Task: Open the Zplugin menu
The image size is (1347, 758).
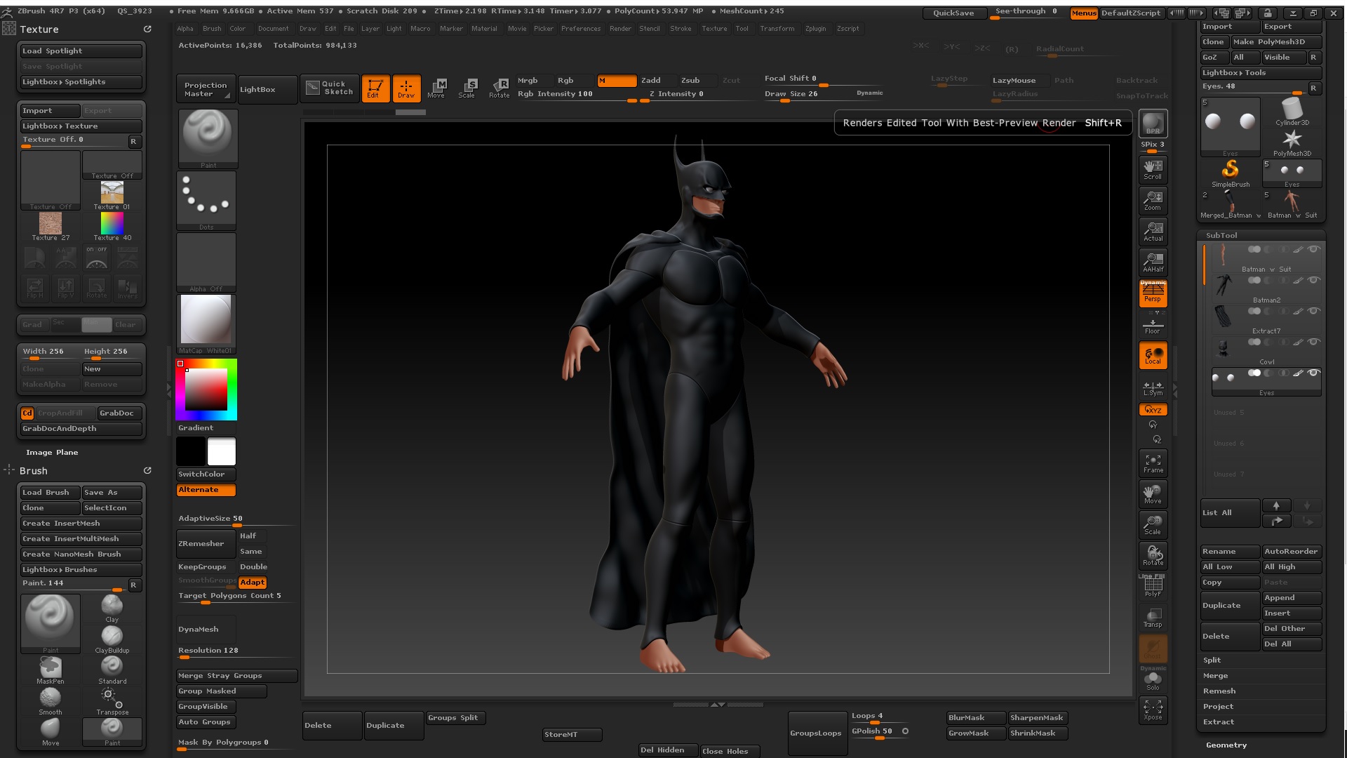Action: pos(815,29)
